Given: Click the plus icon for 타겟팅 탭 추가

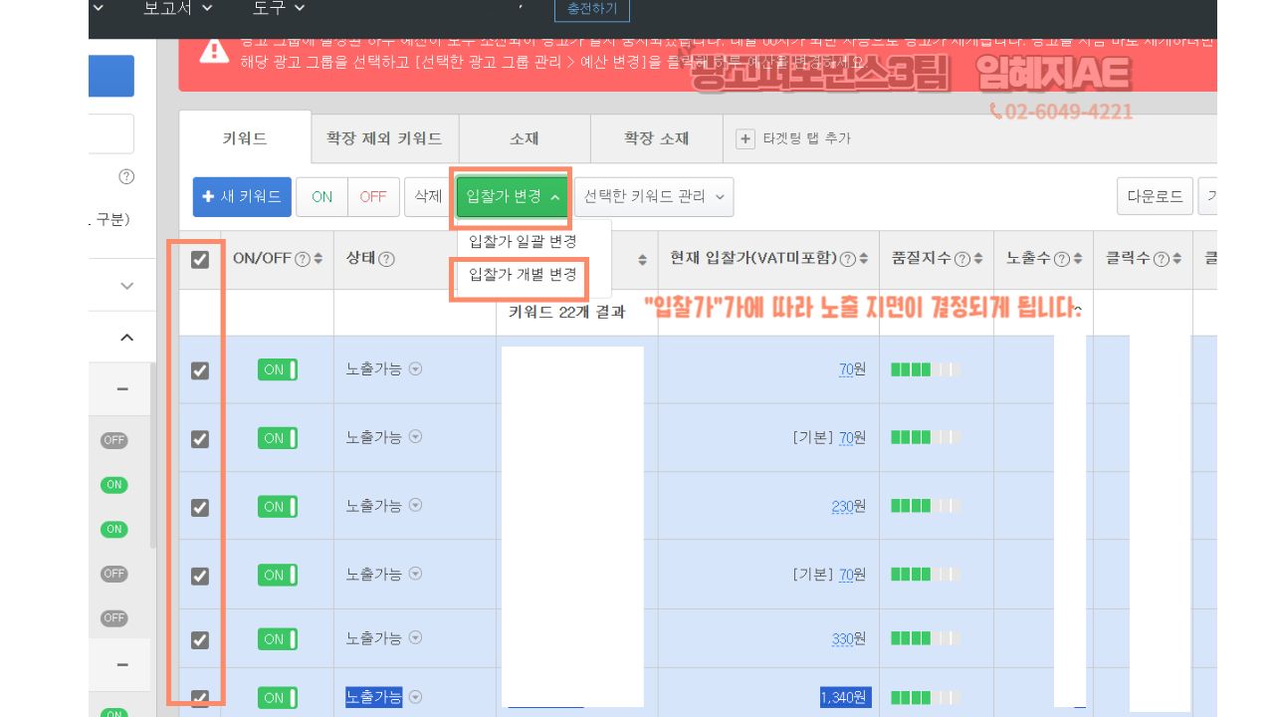Looking at the screenshot, I should pyautogui.click(x=744, y=138).
